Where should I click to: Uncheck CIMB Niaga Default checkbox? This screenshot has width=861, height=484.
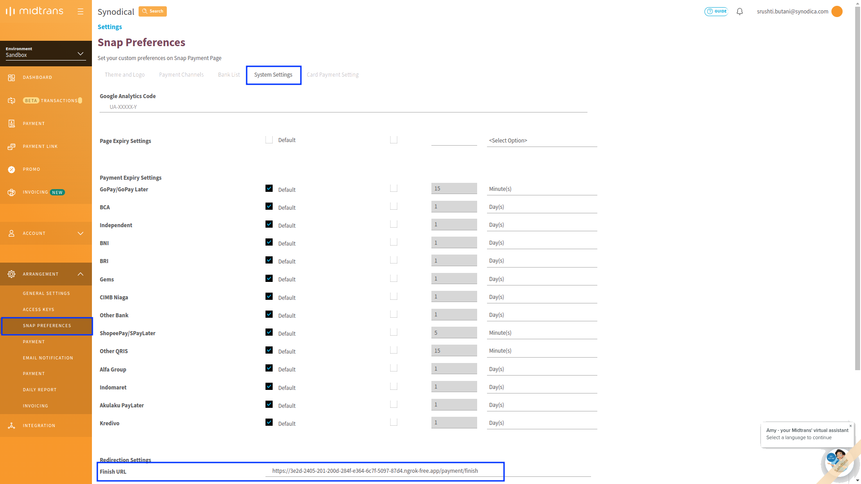pyautogui.click(x=269, y=296)
